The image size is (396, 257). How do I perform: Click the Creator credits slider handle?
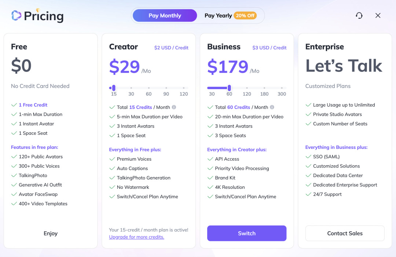pyautogui.click(x=114, y=88)
